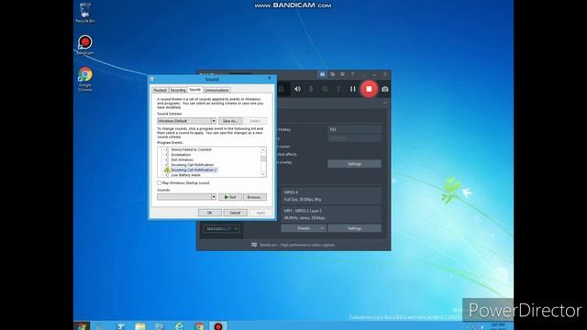Click the Program Events scrollbar up arrow
This screenshot has height=330, width=587.
click(263, 149)
